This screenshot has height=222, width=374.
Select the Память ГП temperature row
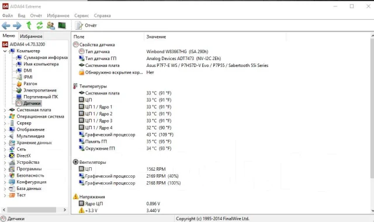pos(221,142)
